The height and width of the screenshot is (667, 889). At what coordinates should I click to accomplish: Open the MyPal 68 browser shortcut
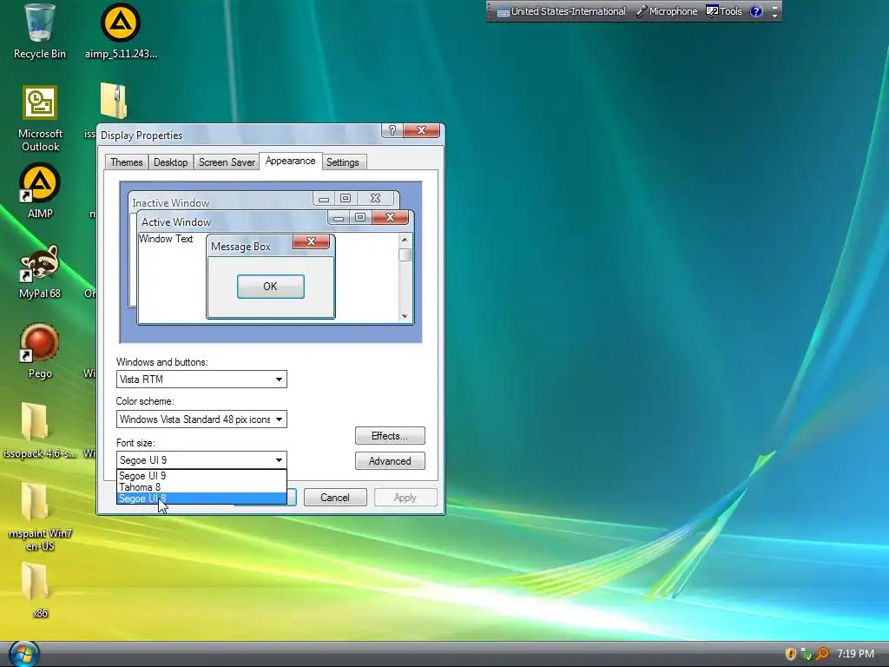click(x=40, y=272)
